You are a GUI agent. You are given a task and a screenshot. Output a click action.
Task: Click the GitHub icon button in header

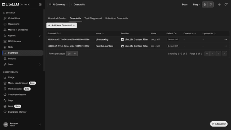[211, 5]
